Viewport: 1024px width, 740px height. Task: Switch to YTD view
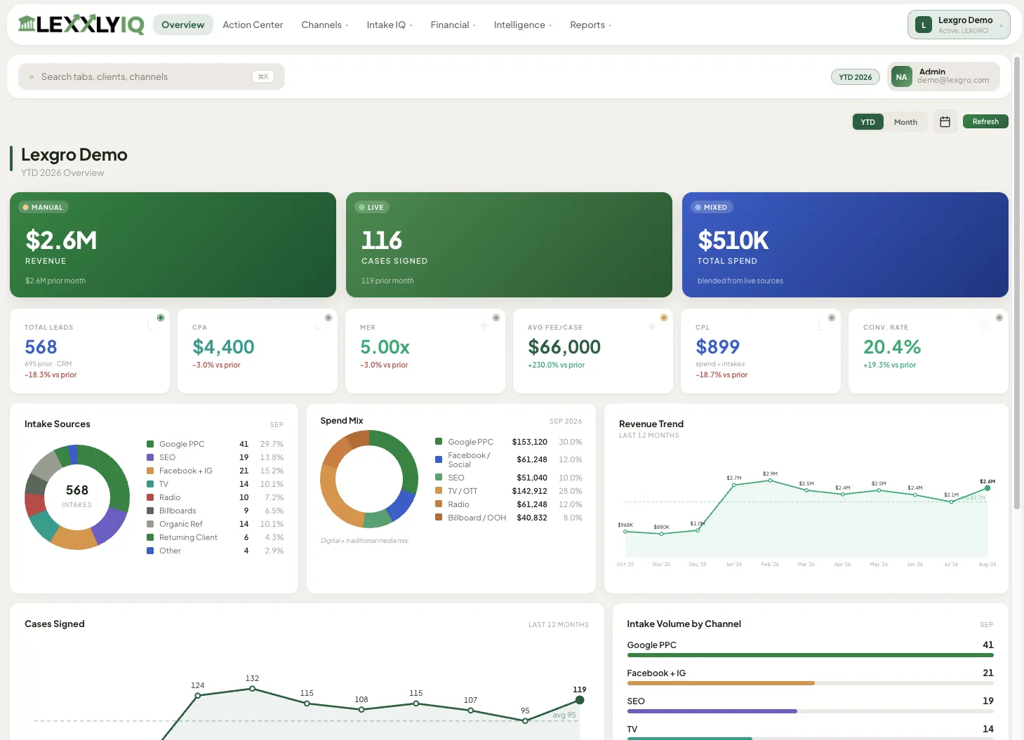(868, 122)
